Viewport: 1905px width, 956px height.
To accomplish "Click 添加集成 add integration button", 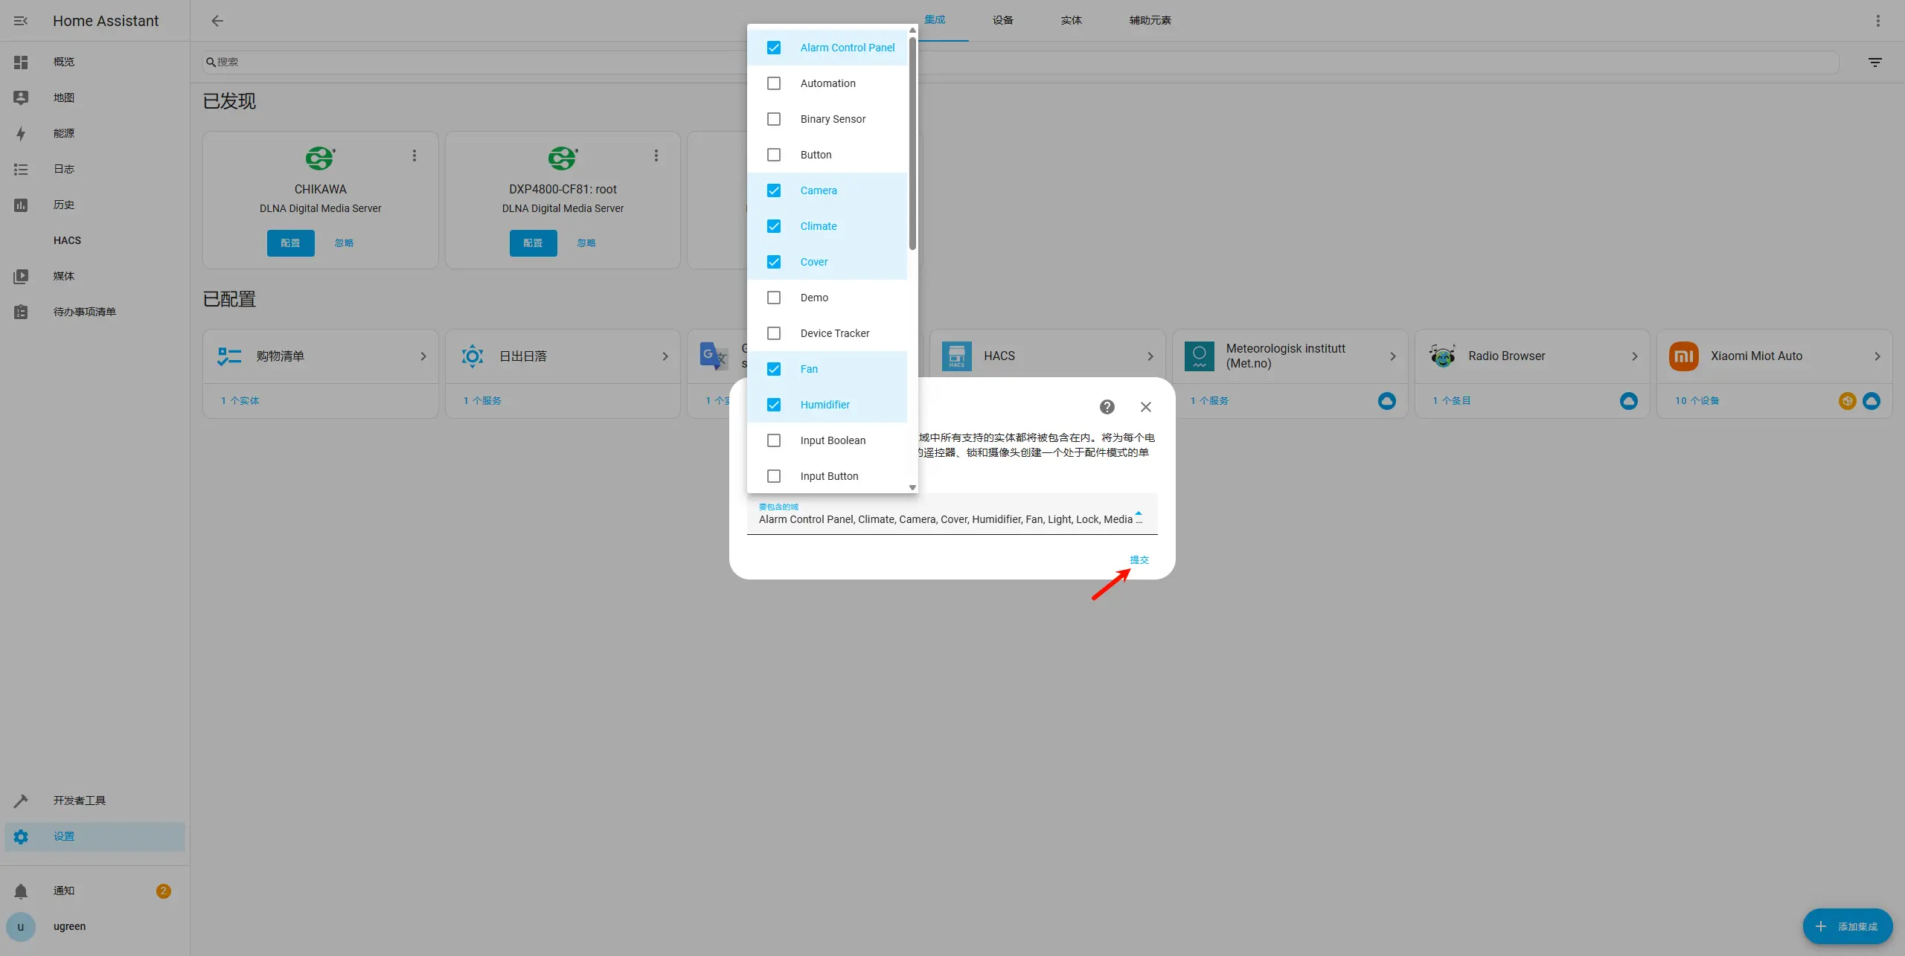I will coord(1847,926).
